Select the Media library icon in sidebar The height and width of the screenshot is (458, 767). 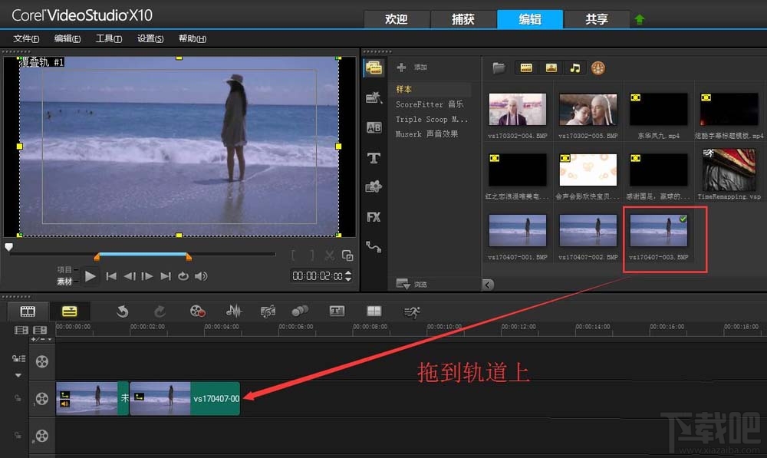[374, 68]
